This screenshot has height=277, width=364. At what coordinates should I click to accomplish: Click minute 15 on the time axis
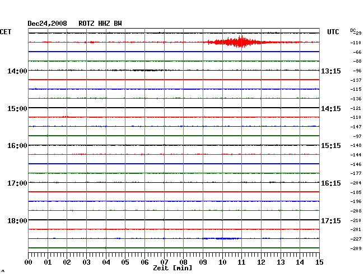coord(319,262)
